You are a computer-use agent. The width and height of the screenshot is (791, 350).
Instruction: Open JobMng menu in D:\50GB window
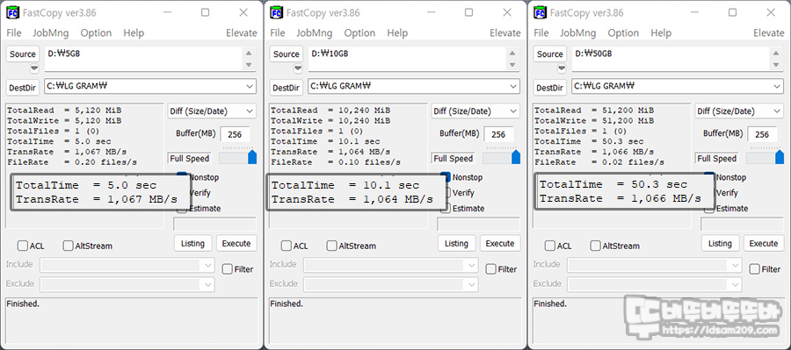click(x=577, y=32)
